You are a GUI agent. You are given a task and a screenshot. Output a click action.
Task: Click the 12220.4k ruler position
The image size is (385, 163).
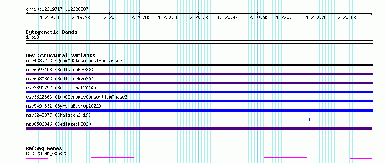(x=228, y=17)
